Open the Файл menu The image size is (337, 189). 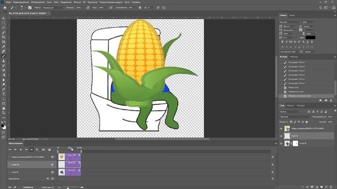pyautogui.click(x=8, y=2)
